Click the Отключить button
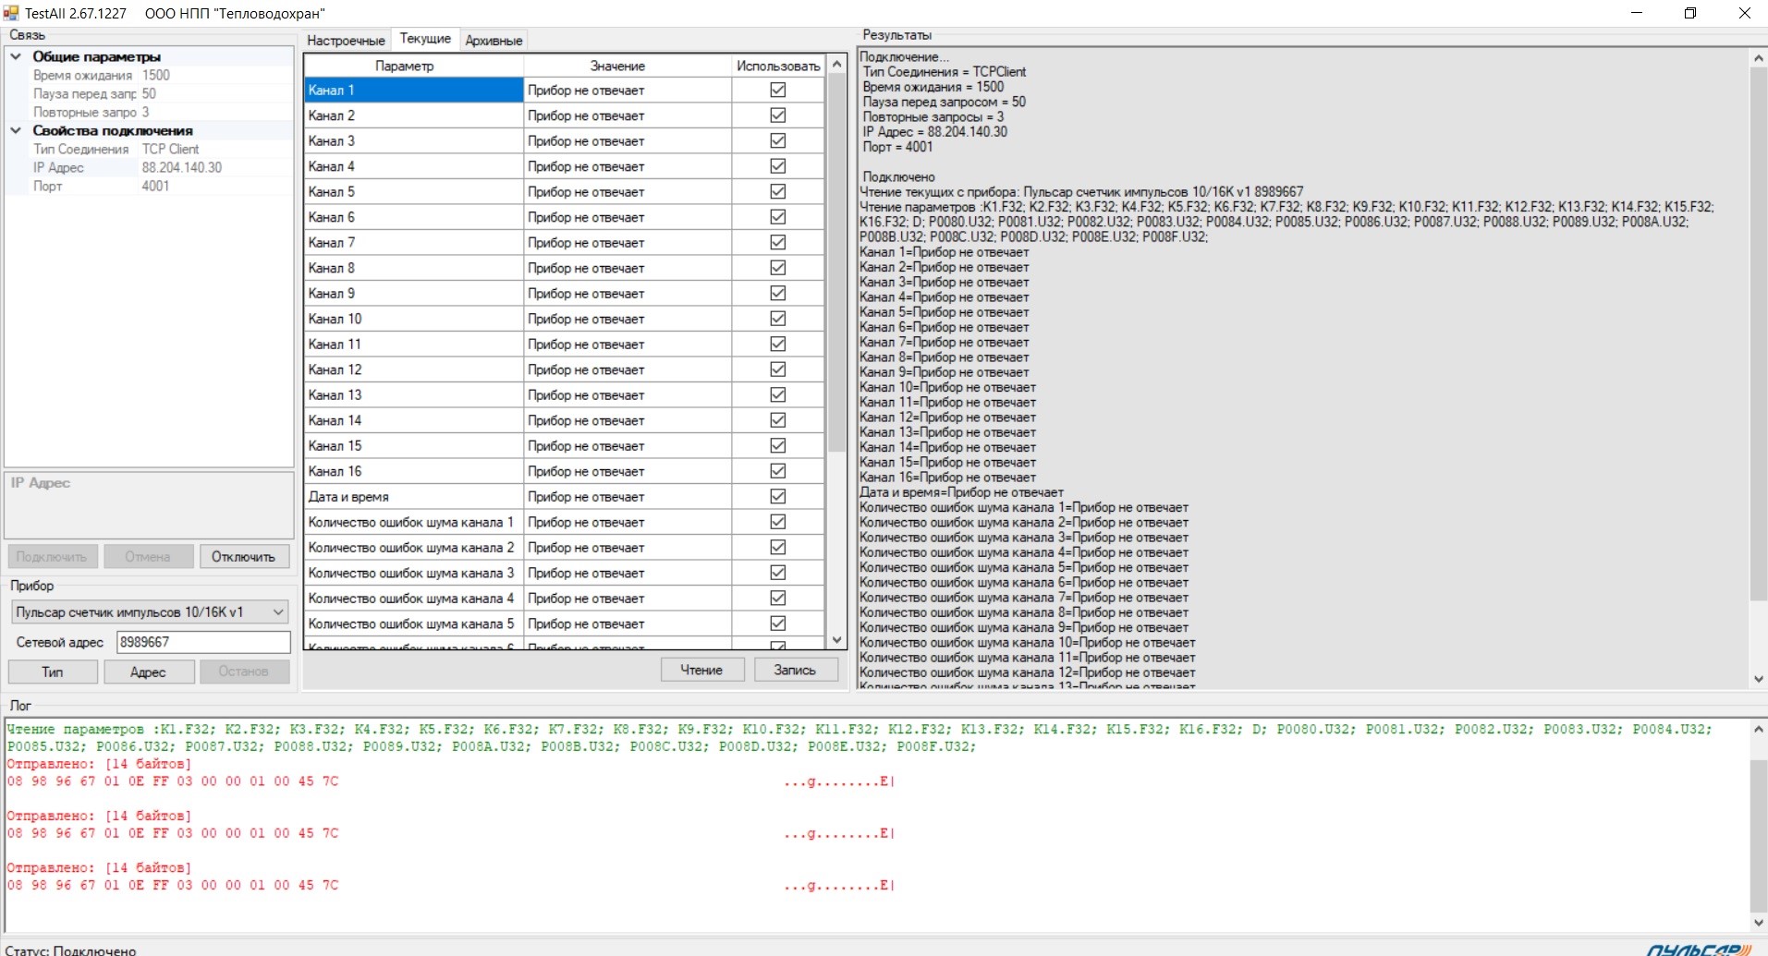This screenshot has height=956, width=1768. 243,557
